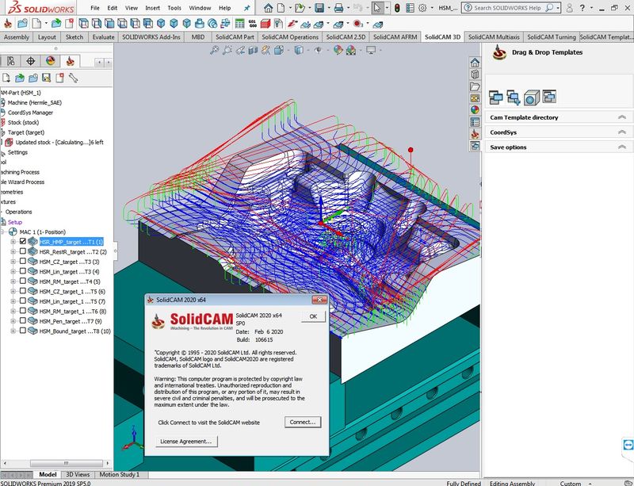634x486 pixels.
Task: Enable the HSM_Pen_target T7 checkbox
Action: (23, 322)
